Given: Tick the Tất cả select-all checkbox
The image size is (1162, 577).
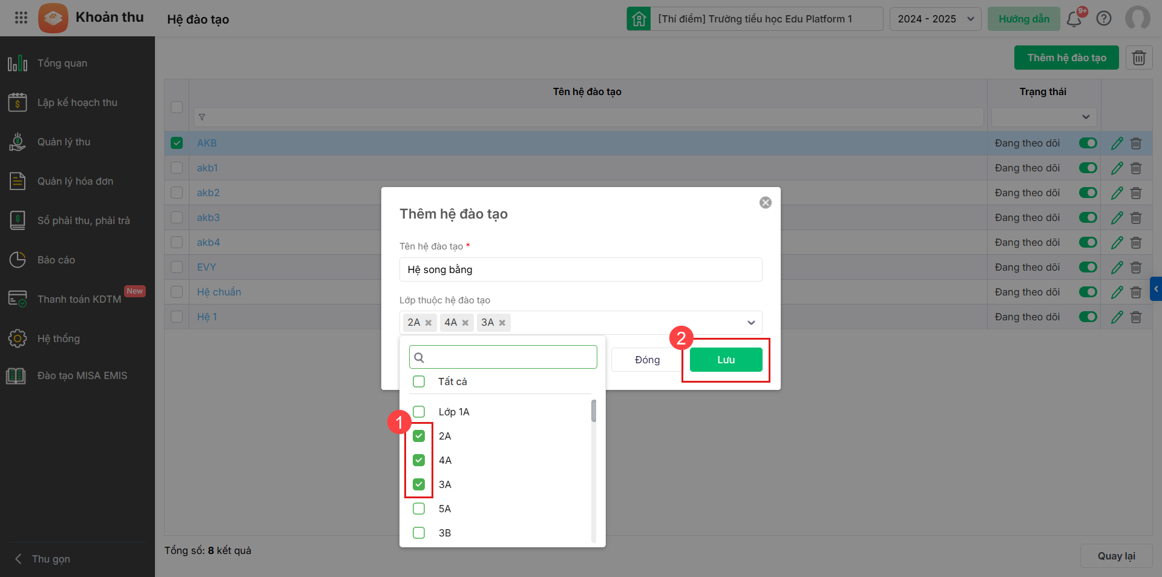Looking at the screenshot, I should pos(419,381).
